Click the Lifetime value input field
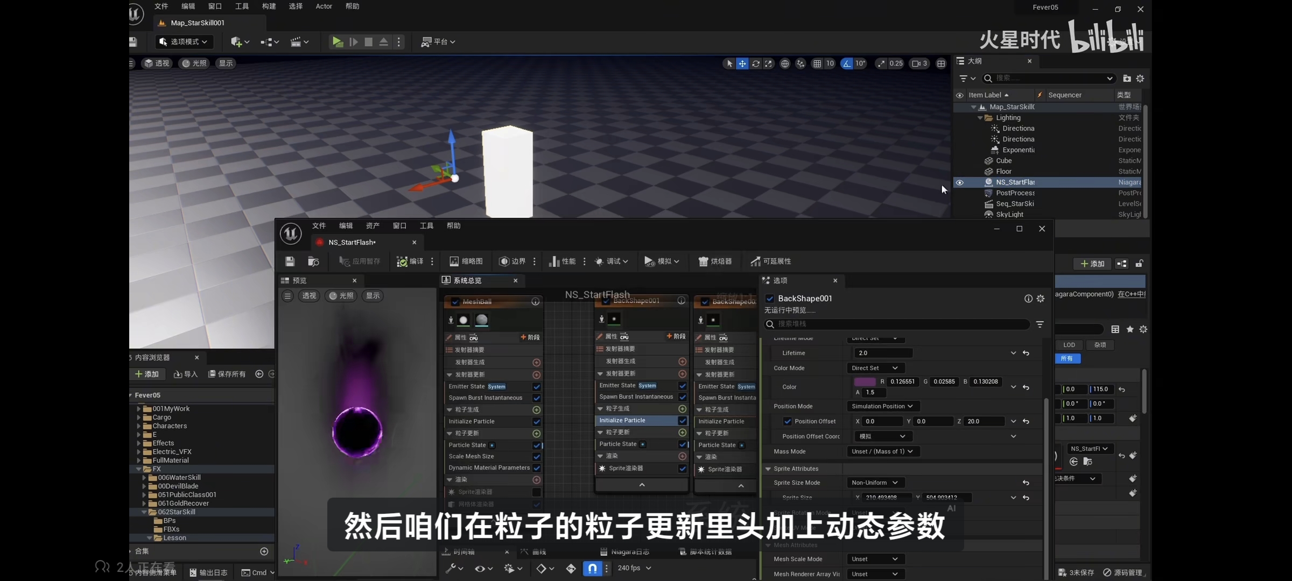The width and height of the screenshot is (1292, 581). pos(883,353)
